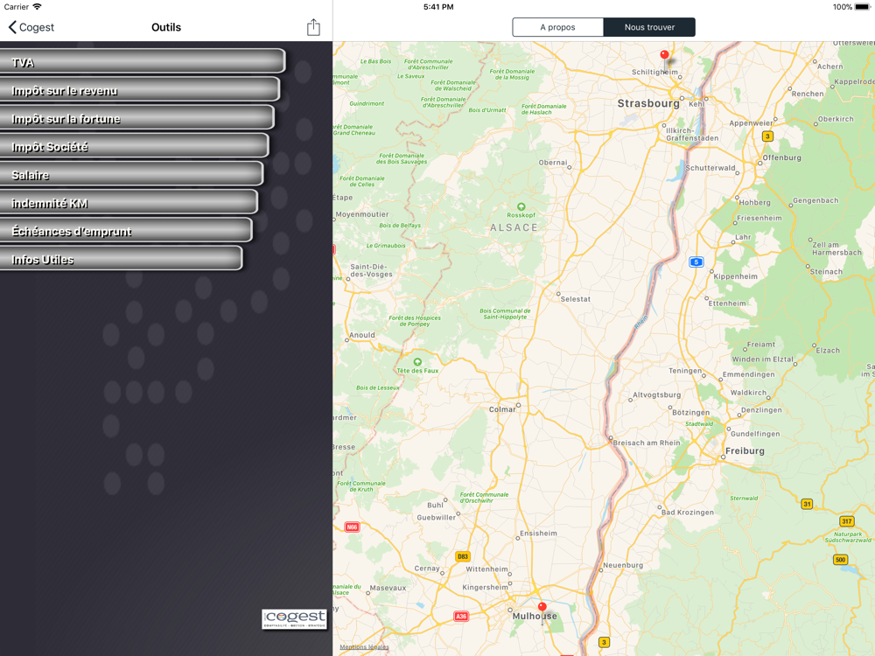Click the Freiburg city label
Viewport: 875px width, 656px height.
(x=745, y=450)
